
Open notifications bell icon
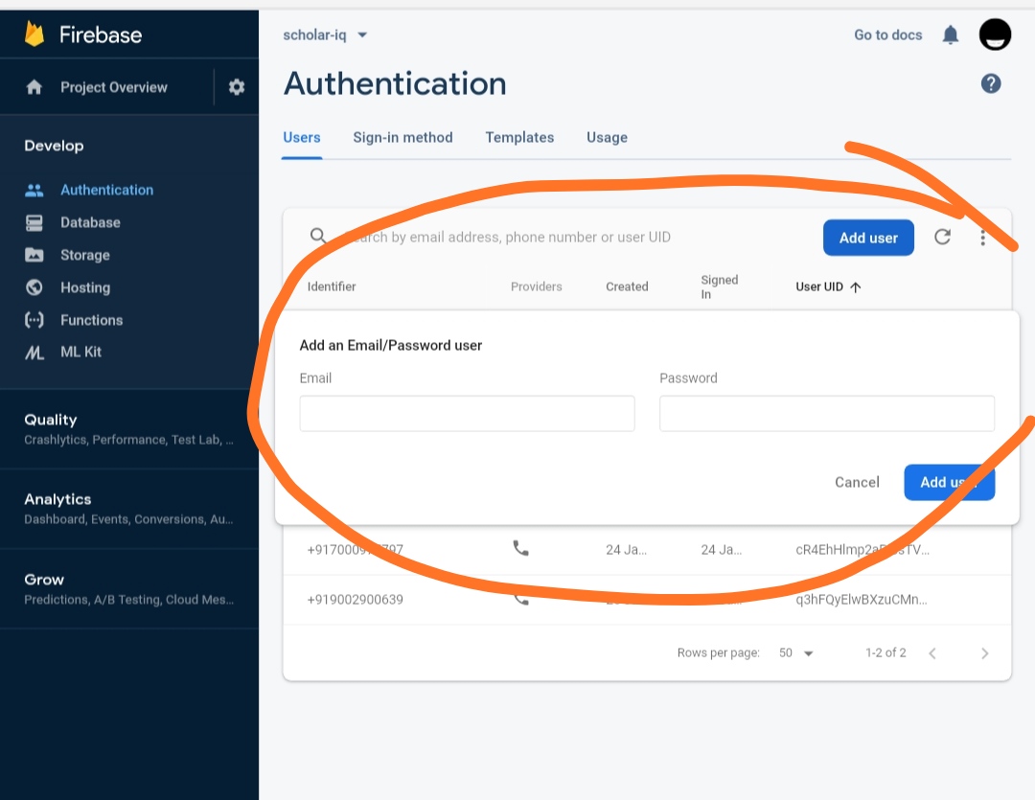[950, 34]
